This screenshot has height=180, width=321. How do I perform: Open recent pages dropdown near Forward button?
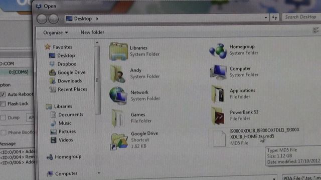click(x=62, y=19)
